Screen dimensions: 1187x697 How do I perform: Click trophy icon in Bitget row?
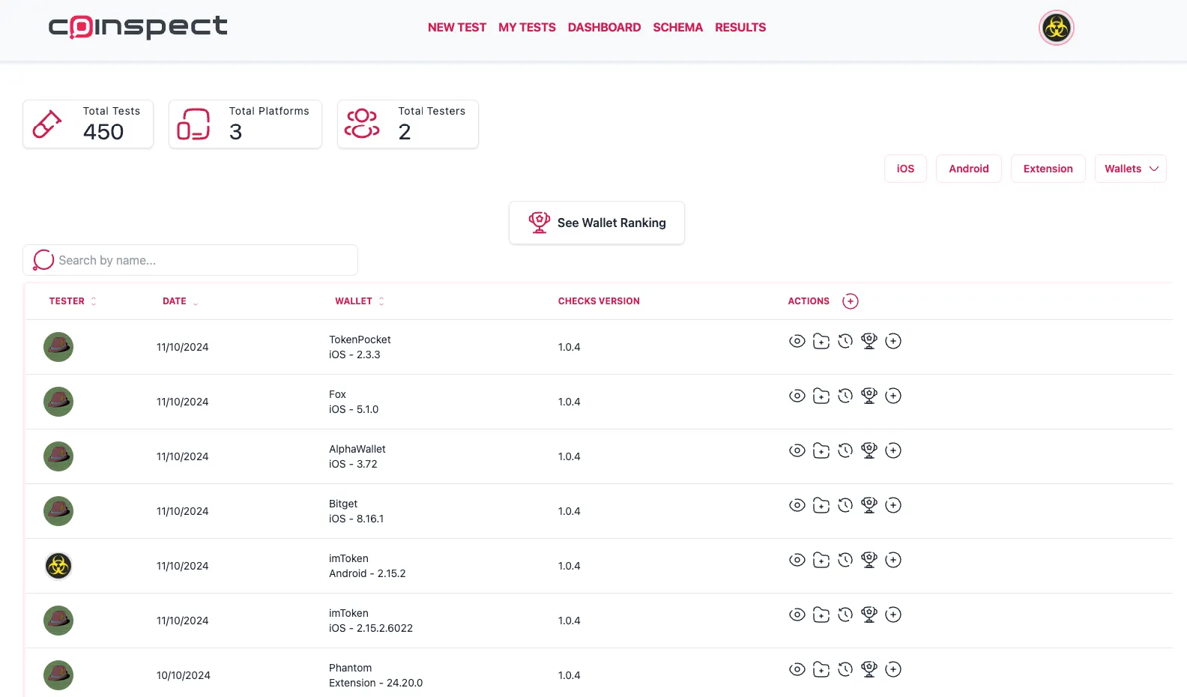(x=869, y=505)
